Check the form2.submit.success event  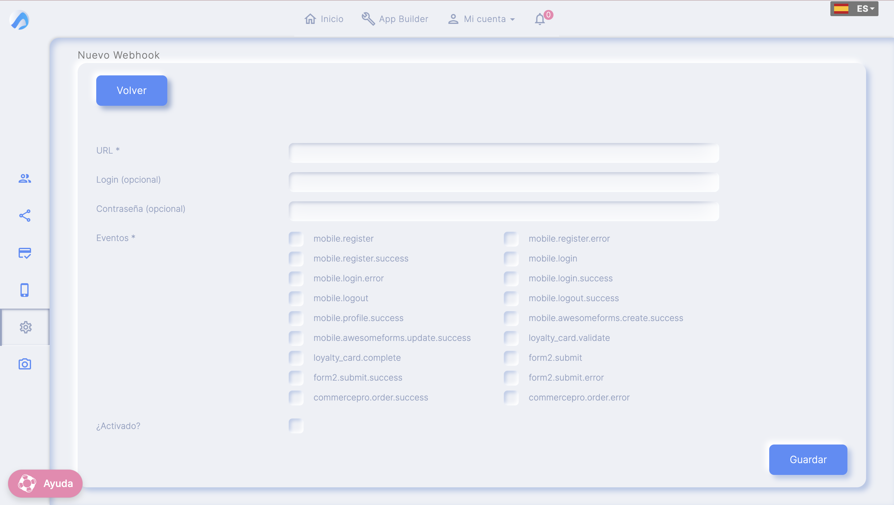296,378
